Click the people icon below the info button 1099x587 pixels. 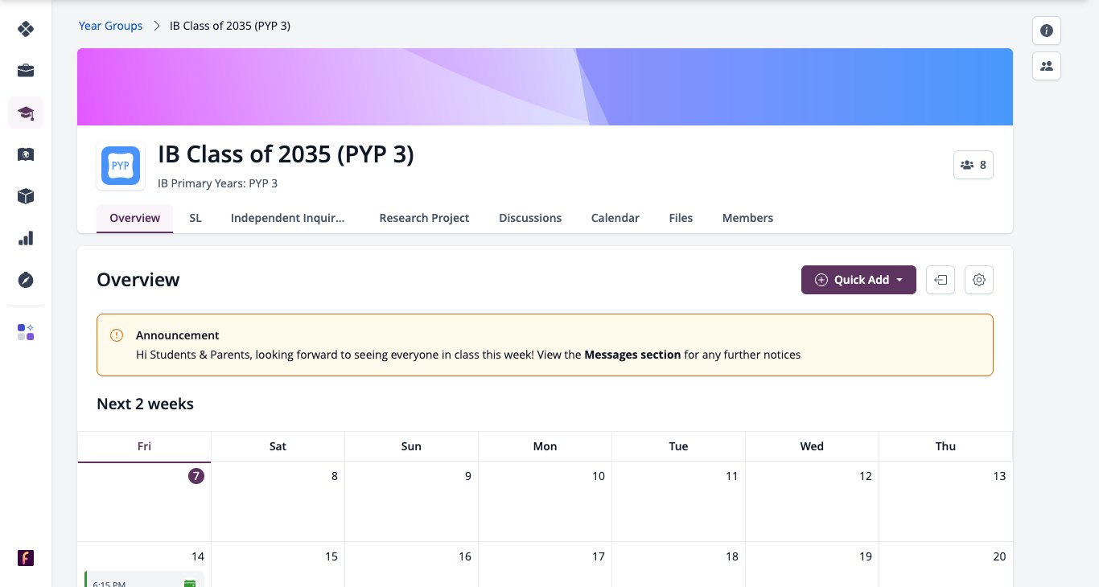coord(1047,66)
